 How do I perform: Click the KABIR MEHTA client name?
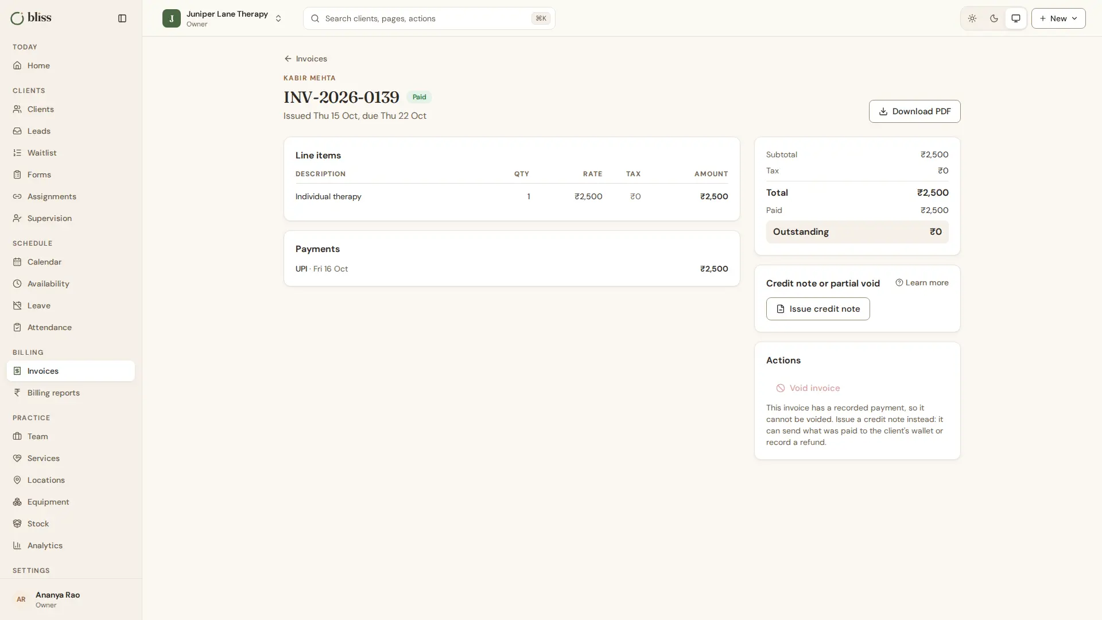coord(309,78)
